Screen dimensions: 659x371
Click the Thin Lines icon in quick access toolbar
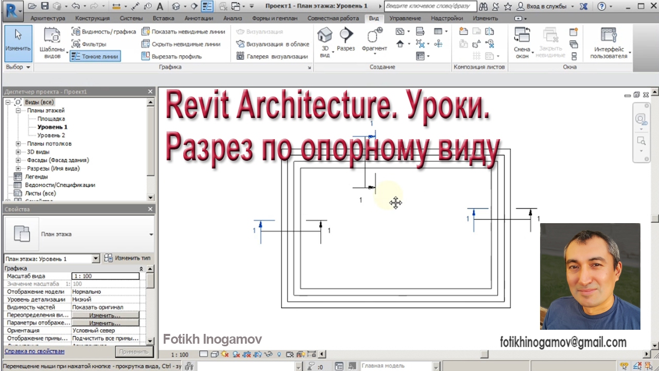click(x=207, y=6)
